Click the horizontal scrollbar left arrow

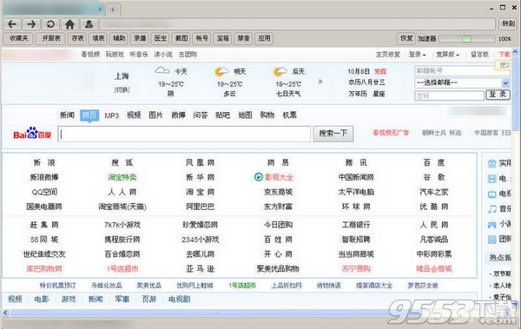5,313
